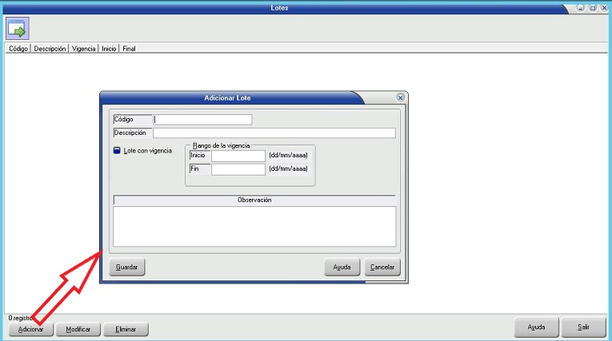The width and height of the screenshot is (612, 341).
Task: Click the Inicio date field
Action: point(238,156)
